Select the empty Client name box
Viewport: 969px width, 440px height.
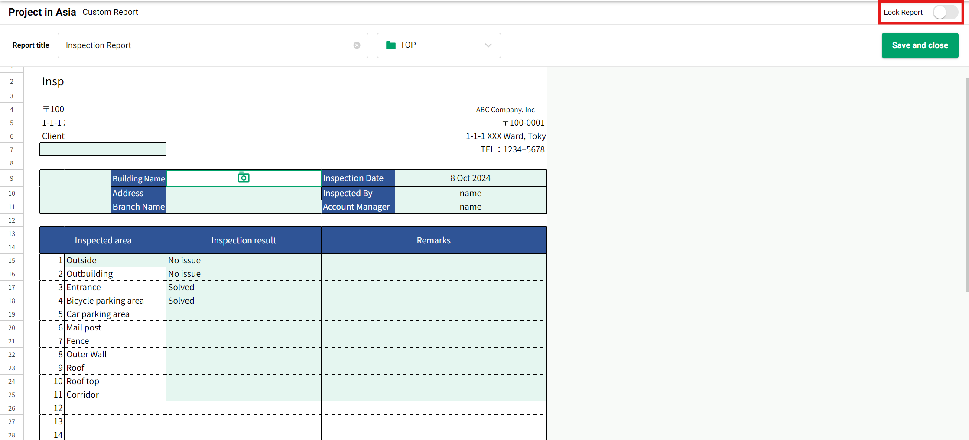pyautogui.click(x=103, y=149)
